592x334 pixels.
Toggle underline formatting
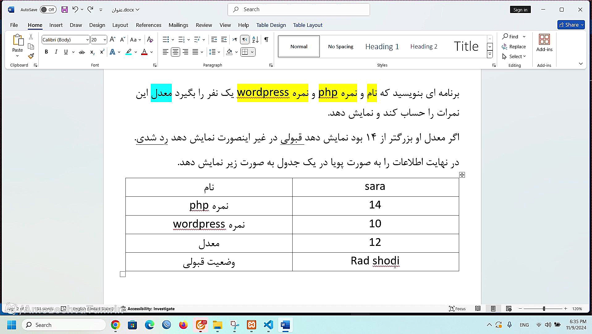pos(66,52)
